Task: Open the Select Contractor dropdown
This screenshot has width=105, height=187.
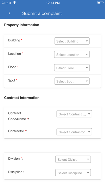Action: [74, 132]
